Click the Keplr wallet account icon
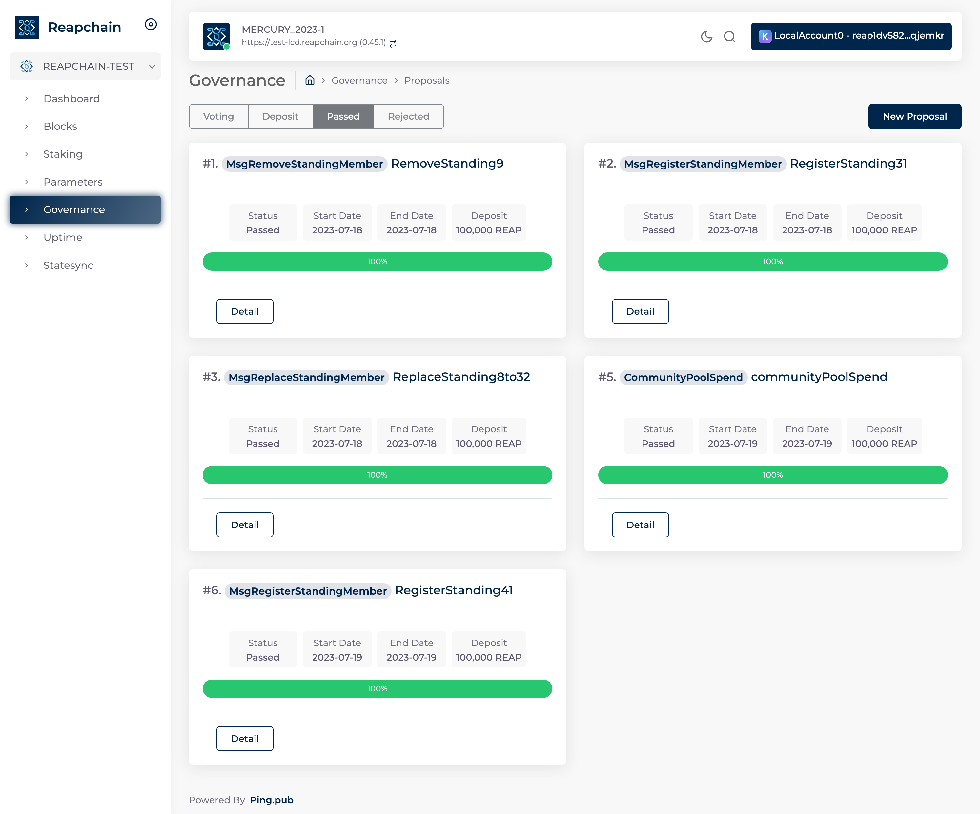Screen dimensions: 980x814 click(765, 36)
